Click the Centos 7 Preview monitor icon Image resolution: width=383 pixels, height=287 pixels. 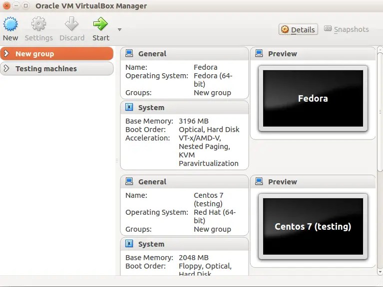pyautogui.click(x=259, y=181)
